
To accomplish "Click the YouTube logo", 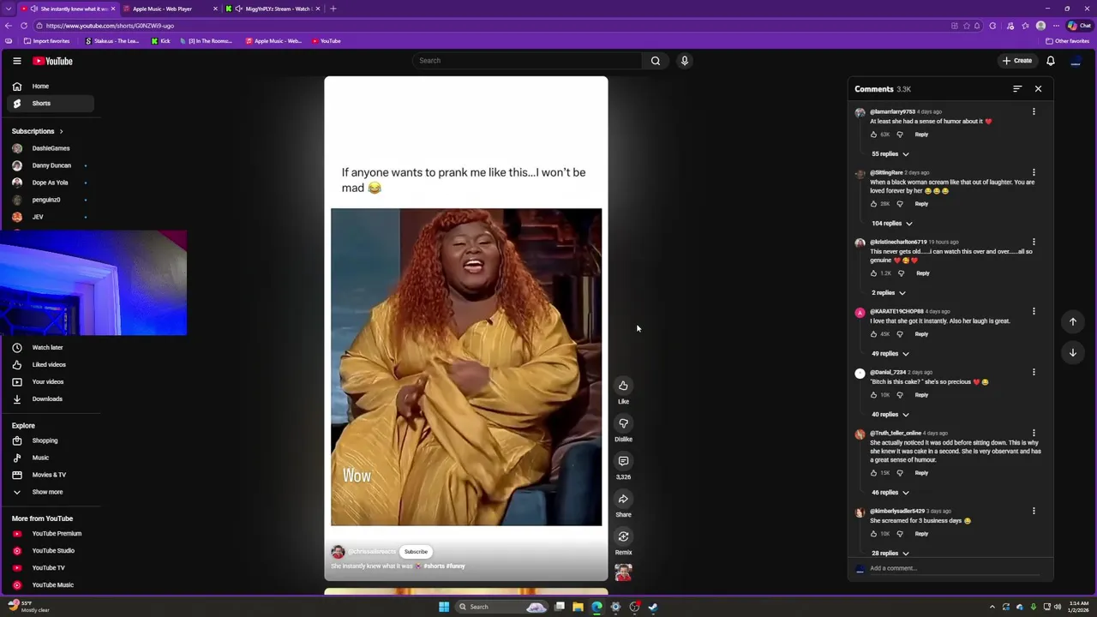I will [x=52, y=61].
